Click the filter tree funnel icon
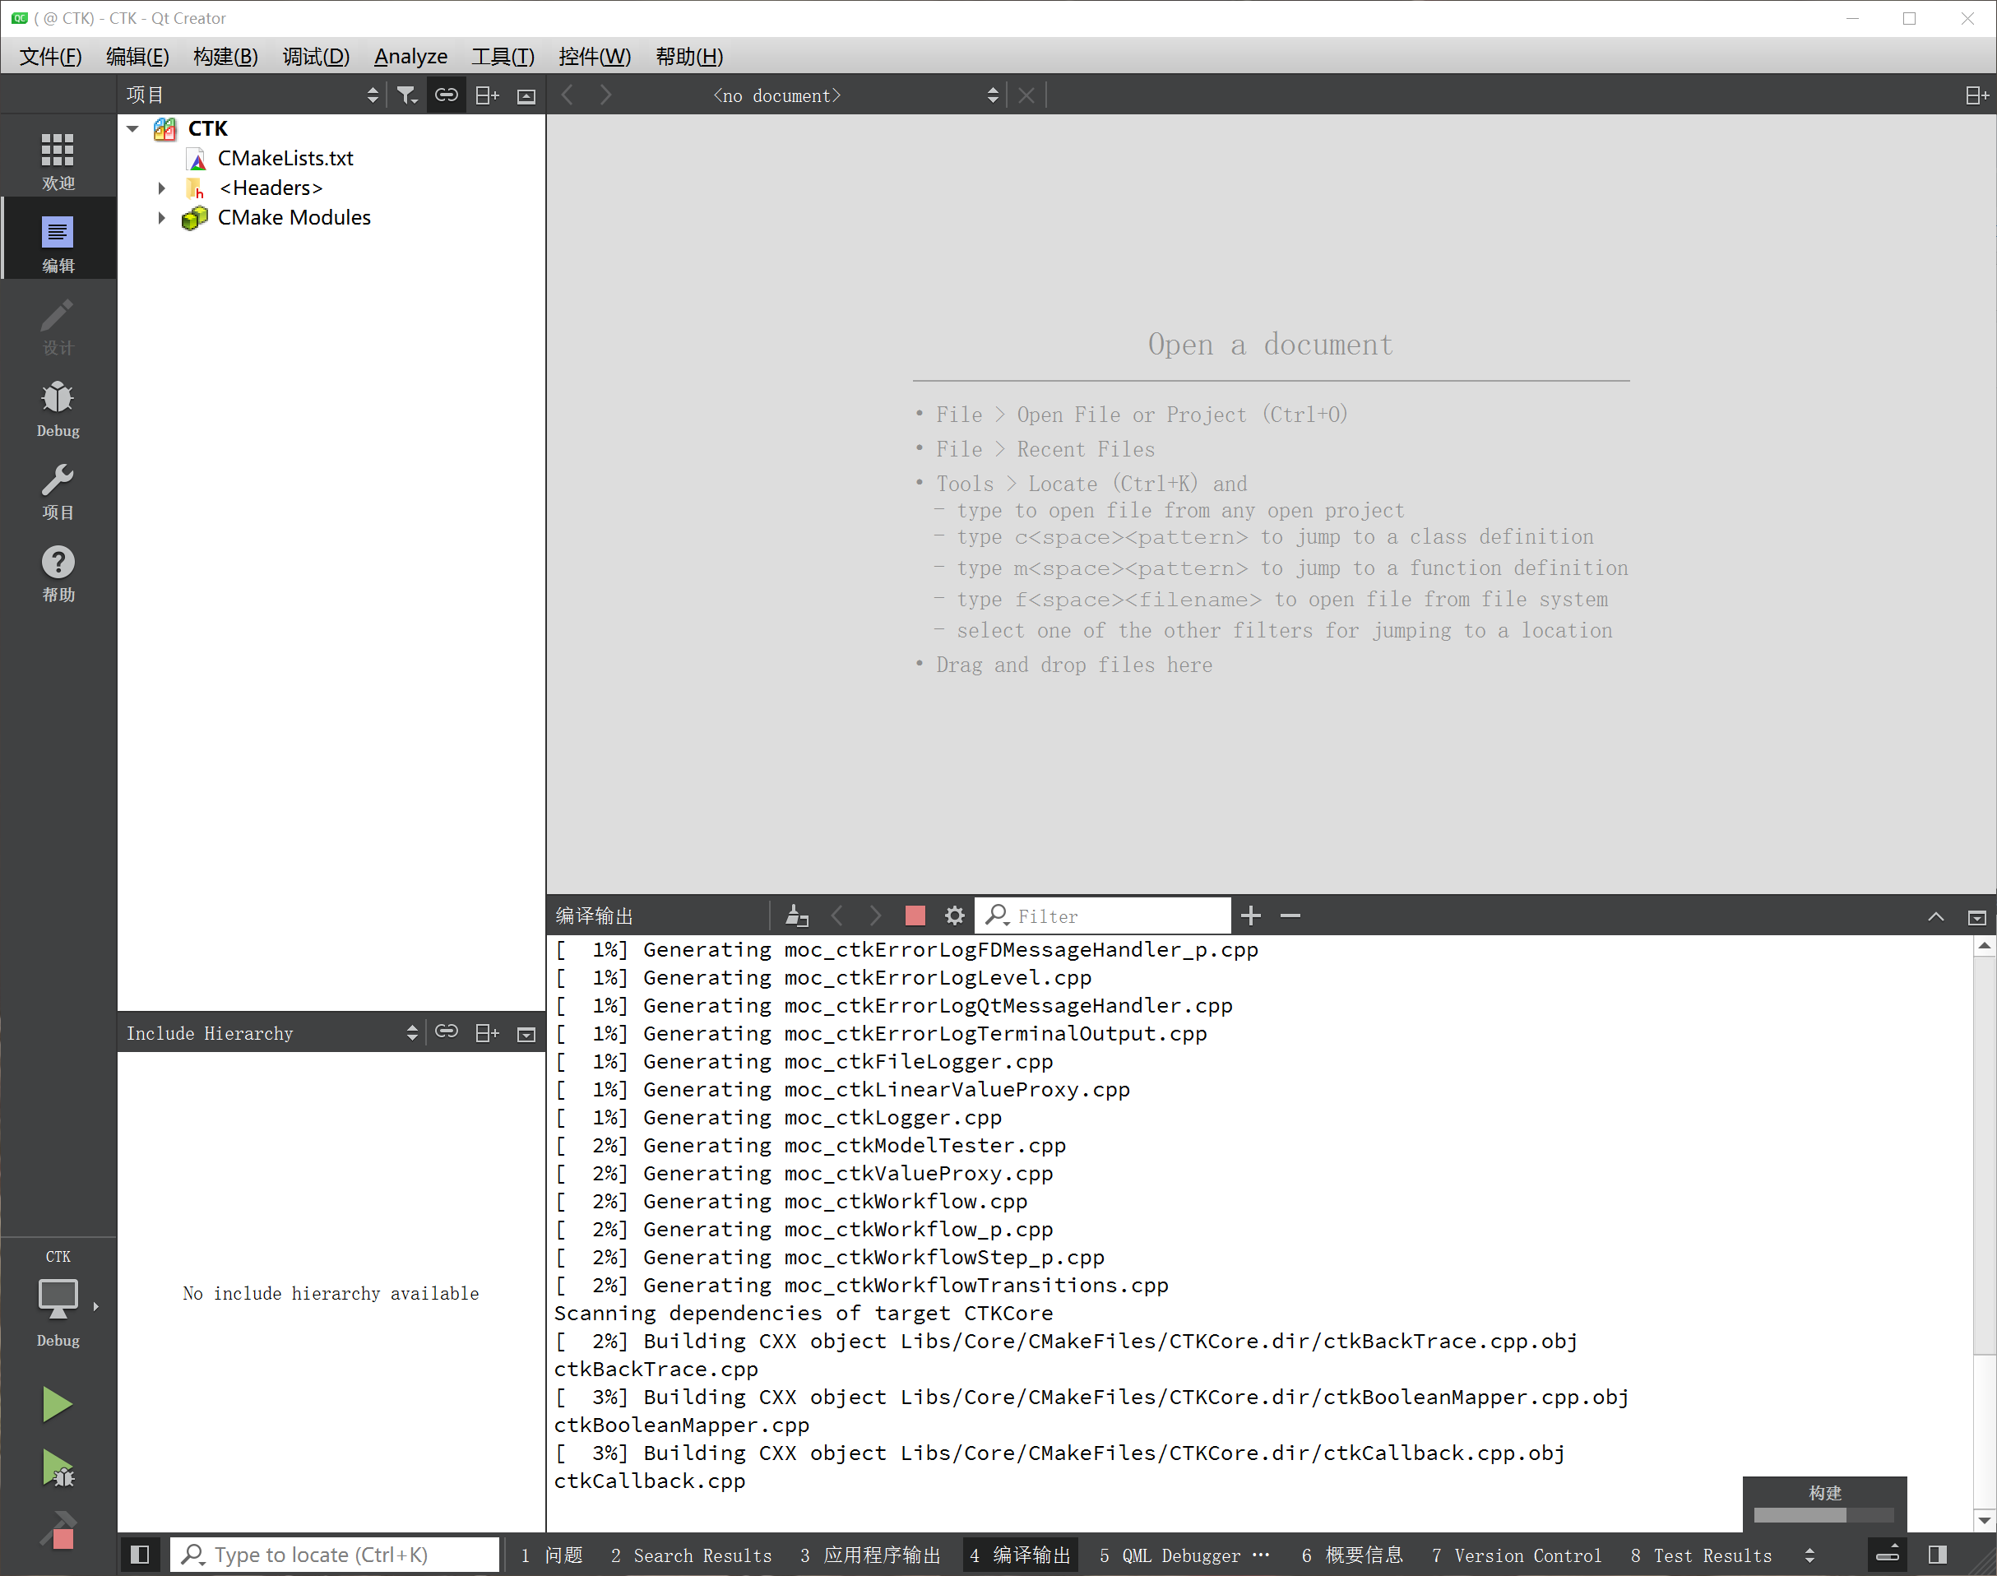 (x=407, y=95)
